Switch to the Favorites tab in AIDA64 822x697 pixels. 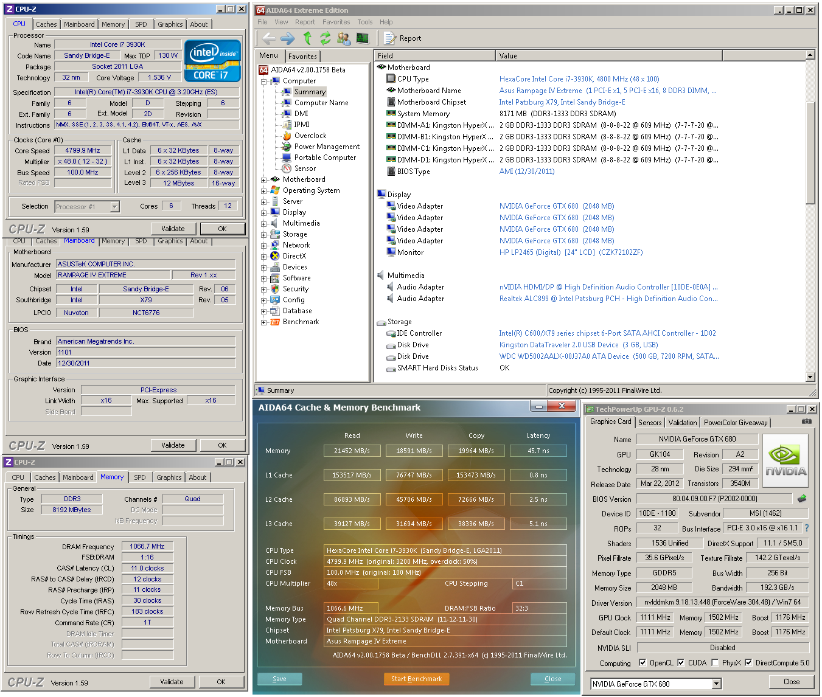click(x=302, y=56)
